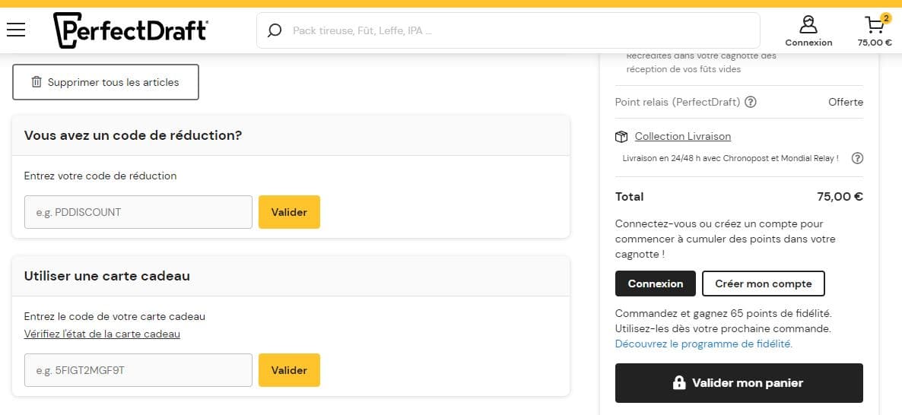Collapse the 'Vous avez un code de réduction?' section
This screenshot has height=415, width=902.
[x=291, y=135]
